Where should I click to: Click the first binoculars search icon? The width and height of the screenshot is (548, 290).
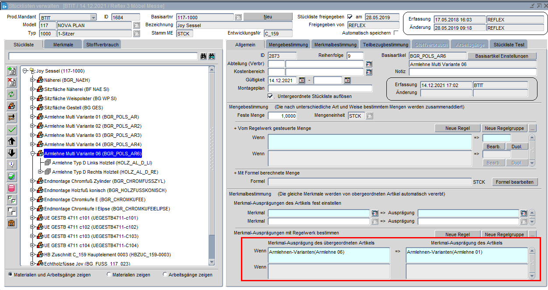pyautogui.click(x=203, y=56)
